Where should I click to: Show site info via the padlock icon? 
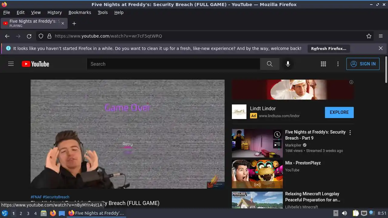[49, 36]
